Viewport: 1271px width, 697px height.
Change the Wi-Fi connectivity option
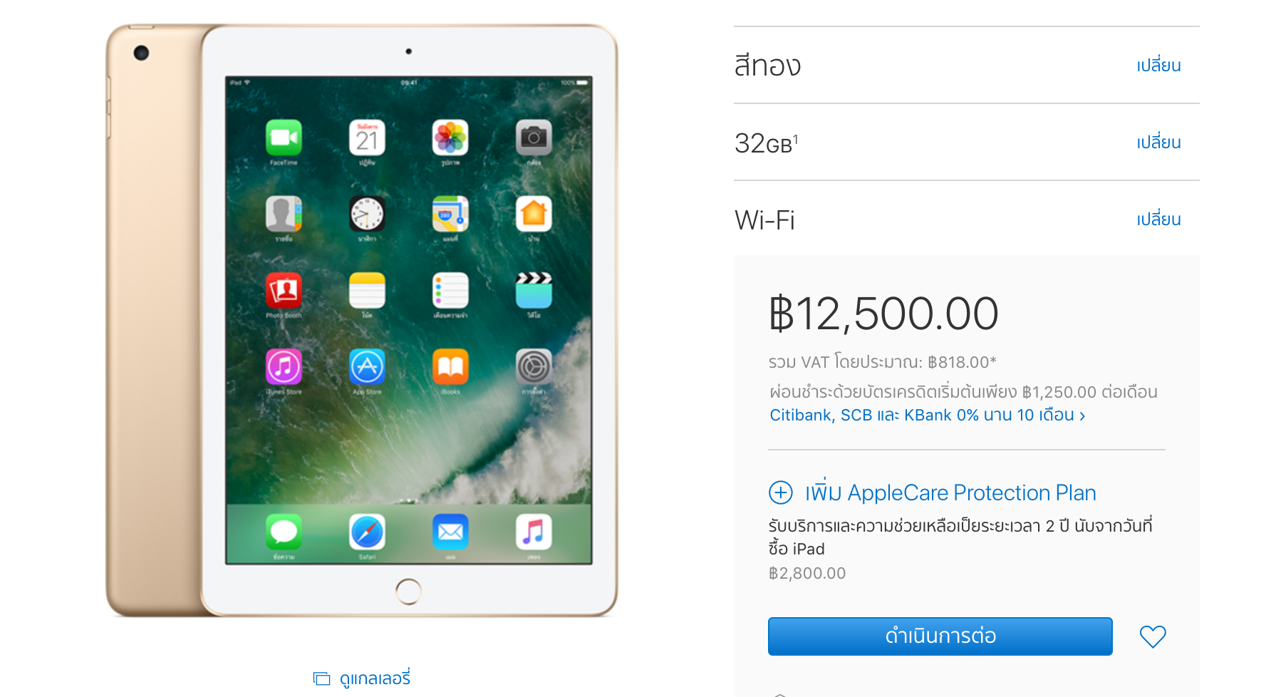1158,219
